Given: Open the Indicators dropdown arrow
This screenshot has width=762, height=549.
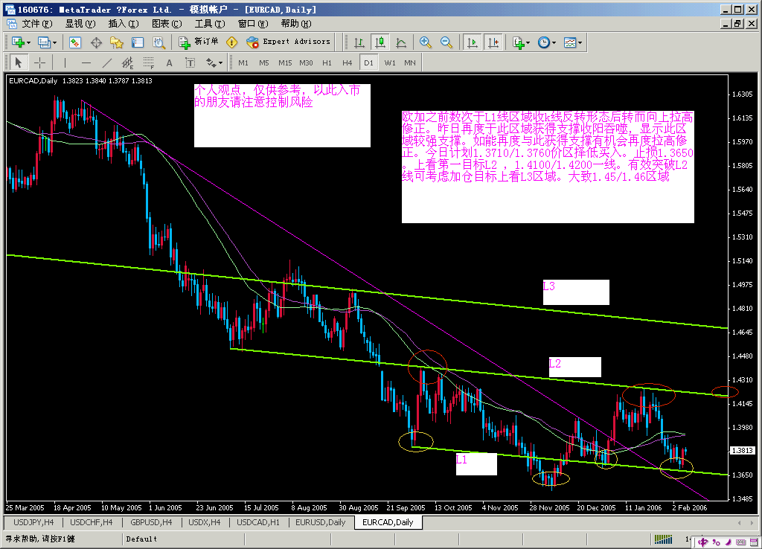Looking at the screenshot, I should 528,42.
